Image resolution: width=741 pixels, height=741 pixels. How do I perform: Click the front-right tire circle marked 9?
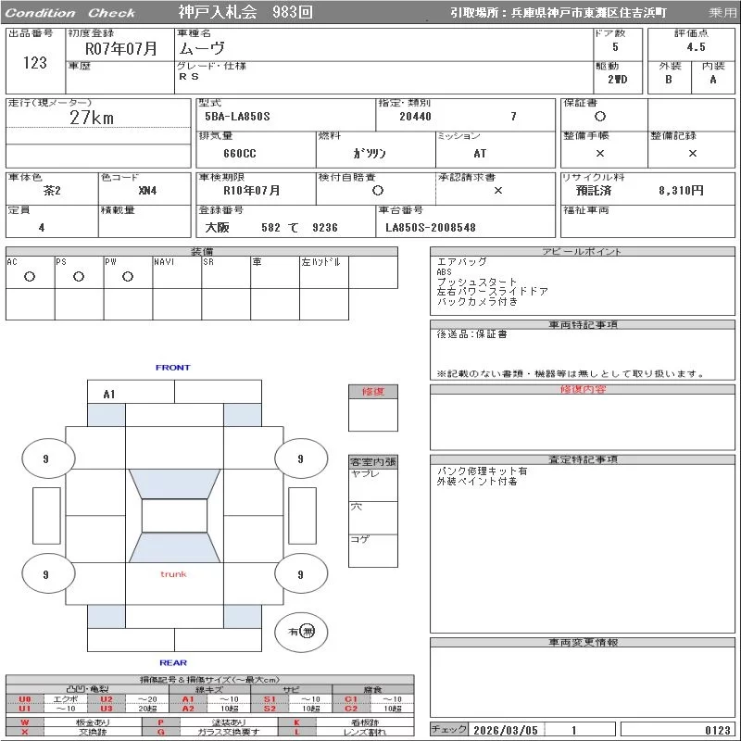pos(299,458)
